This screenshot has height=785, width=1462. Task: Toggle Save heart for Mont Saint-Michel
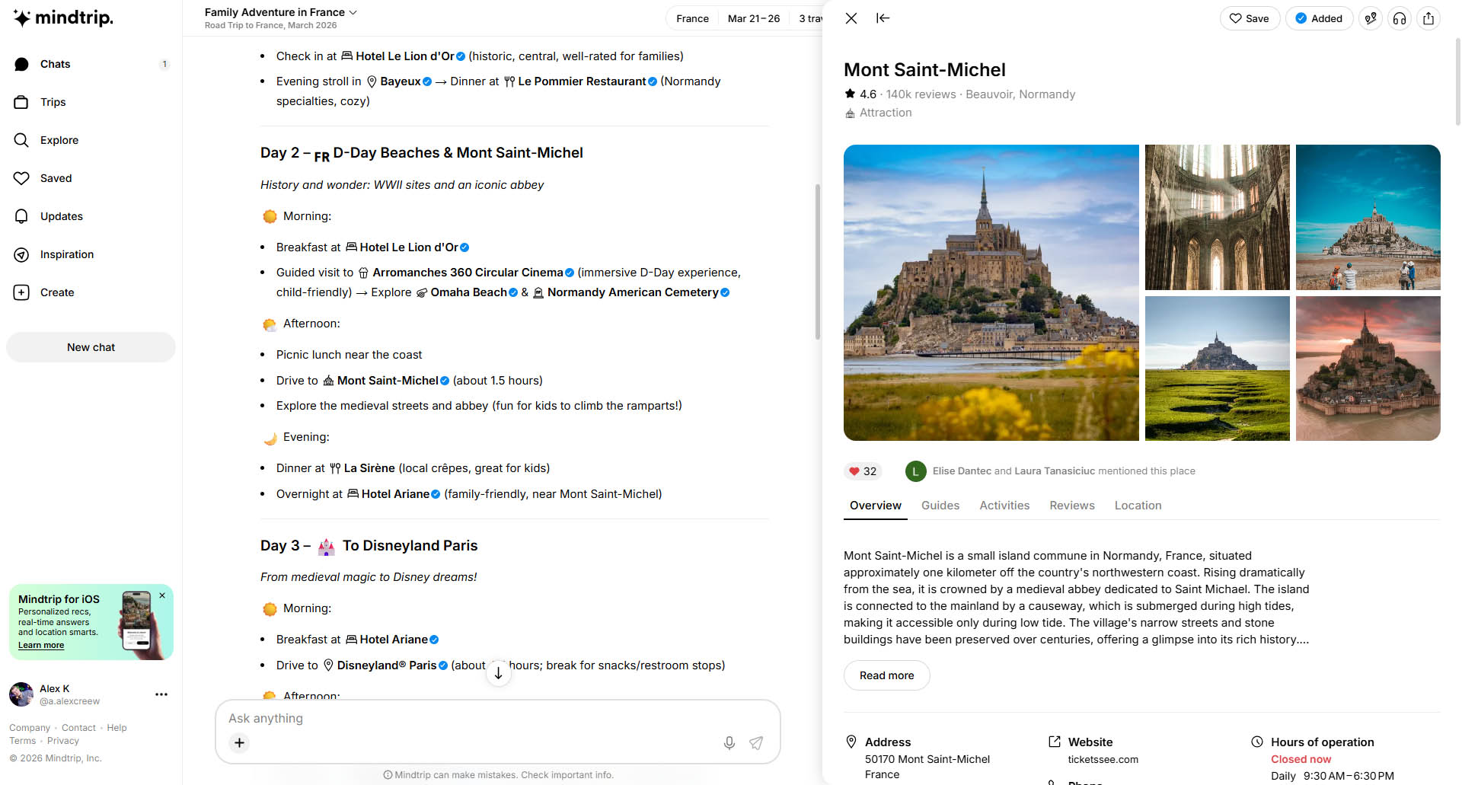tap(1250, 18)
